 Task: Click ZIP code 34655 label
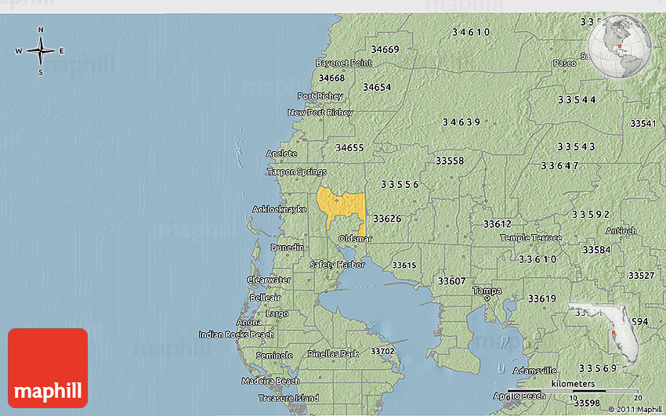click(349, 147)
